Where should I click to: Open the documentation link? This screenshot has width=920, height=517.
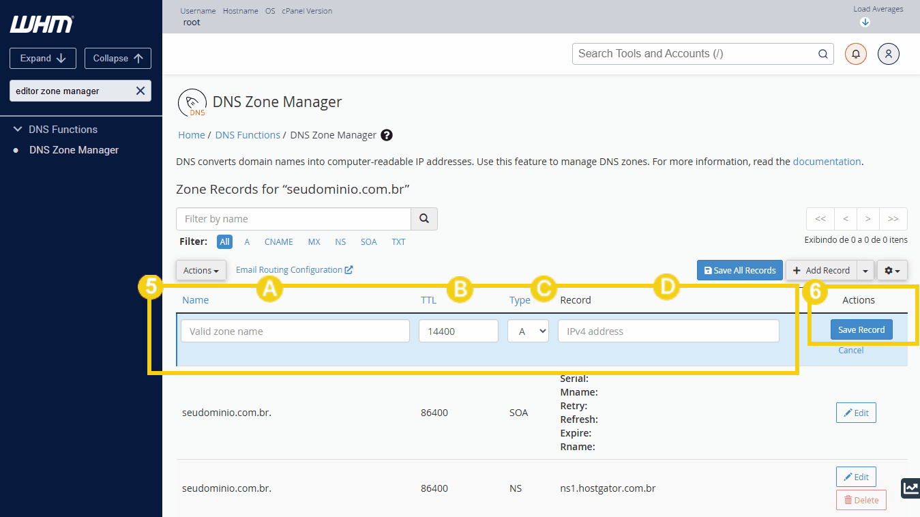pyautogui.click(x=827, y=162)
